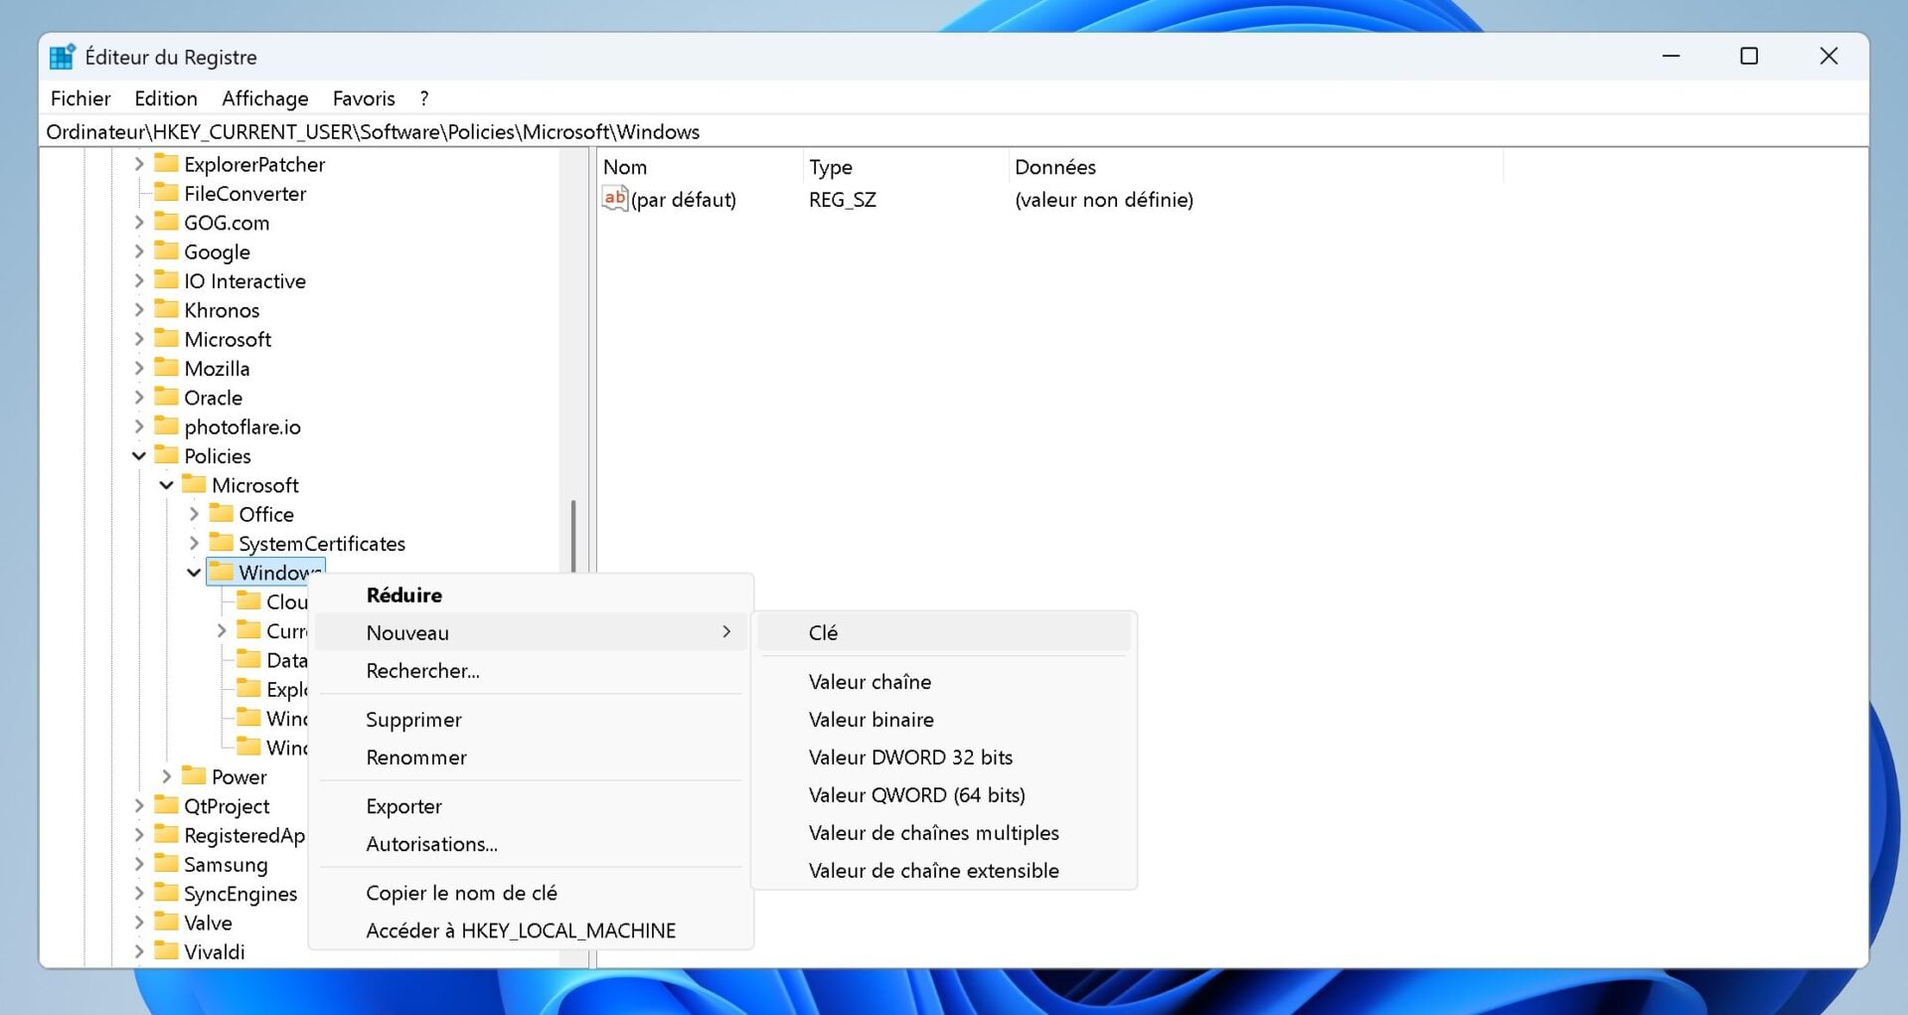This screenshot has height=1015, width=1908.
Task: Click the IO Interactive folder icon
Action: point(166,280)
